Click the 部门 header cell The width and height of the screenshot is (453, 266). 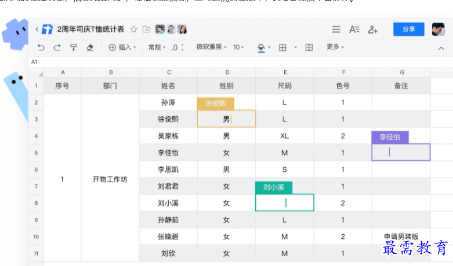coord(110,86)
